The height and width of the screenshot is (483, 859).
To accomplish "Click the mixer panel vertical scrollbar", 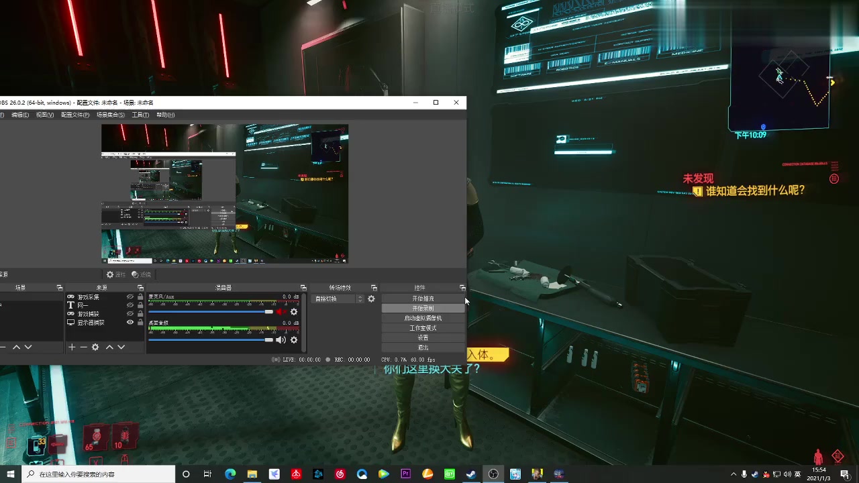I will (304, 322).
